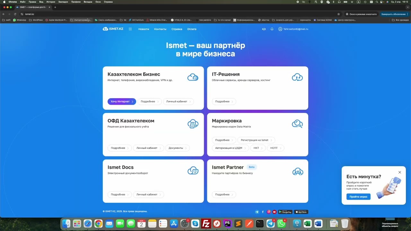
Task: Open the История menu in macOS menu bar
Action: click(51, 2)
